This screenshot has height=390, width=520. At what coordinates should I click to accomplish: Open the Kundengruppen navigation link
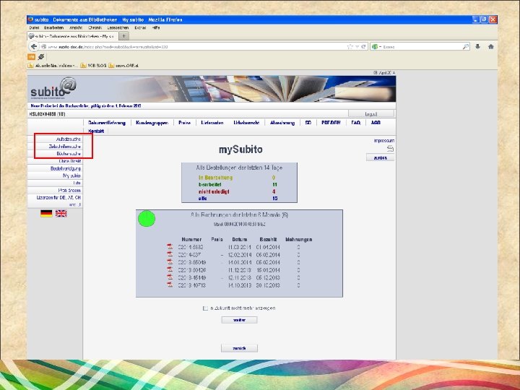click(x=152, y=123)
